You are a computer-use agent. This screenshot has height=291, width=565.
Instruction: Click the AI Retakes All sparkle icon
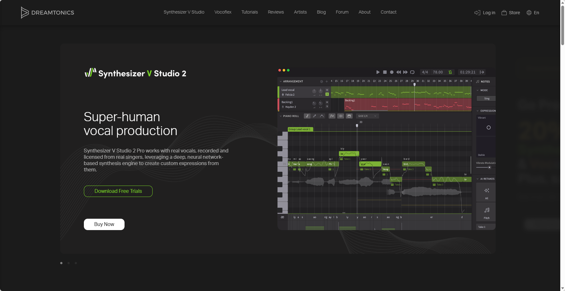point(486,190)
